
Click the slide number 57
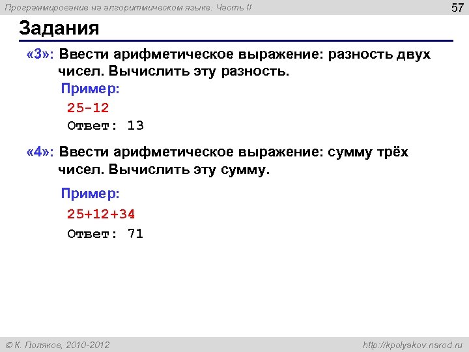point(457,7)
